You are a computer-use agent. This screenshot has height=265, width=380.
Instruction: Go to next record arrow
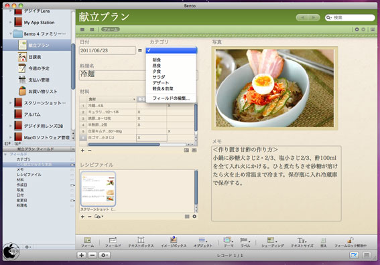coord(314,17)
